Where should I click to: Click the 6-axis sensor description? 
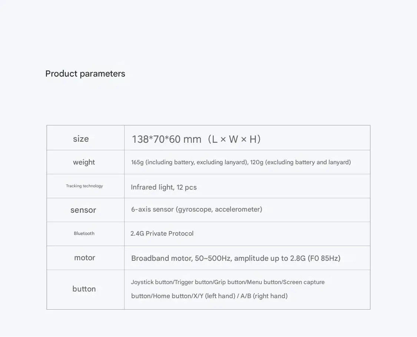click(196, 209)
